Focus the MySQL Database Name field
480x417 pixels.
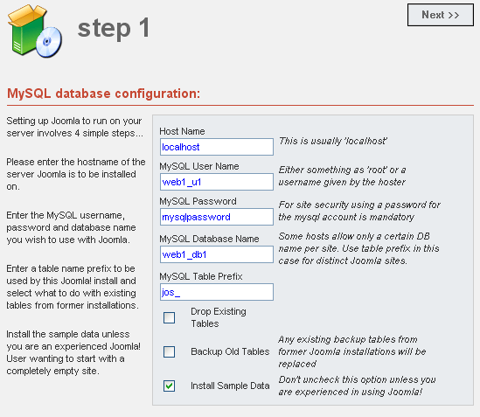coord(217,254)
